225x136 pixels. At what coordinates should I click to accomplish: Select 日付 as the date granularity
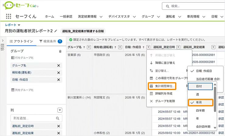pos(200,86)
